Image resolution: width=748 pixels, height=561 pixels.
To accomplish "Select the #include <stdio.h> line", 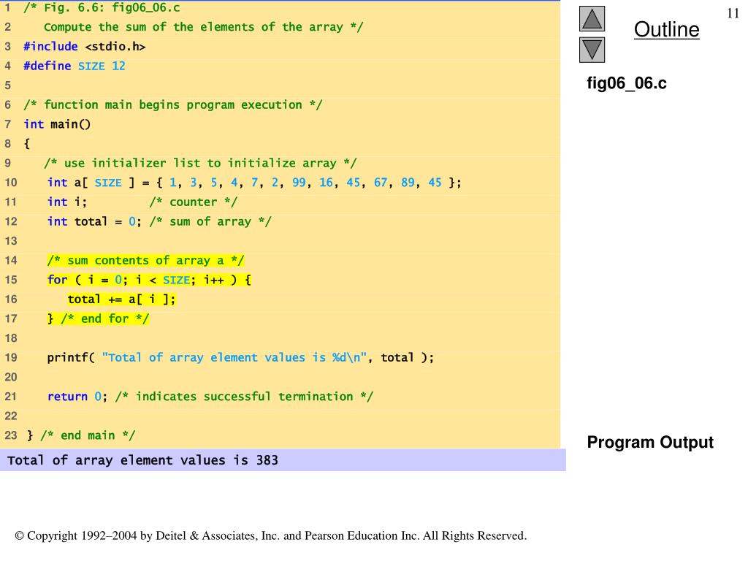I will (x=85, y=47).
